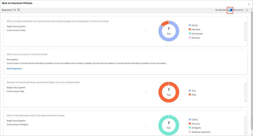Click scroll-down arrow of first question legend

coord(245,40)
